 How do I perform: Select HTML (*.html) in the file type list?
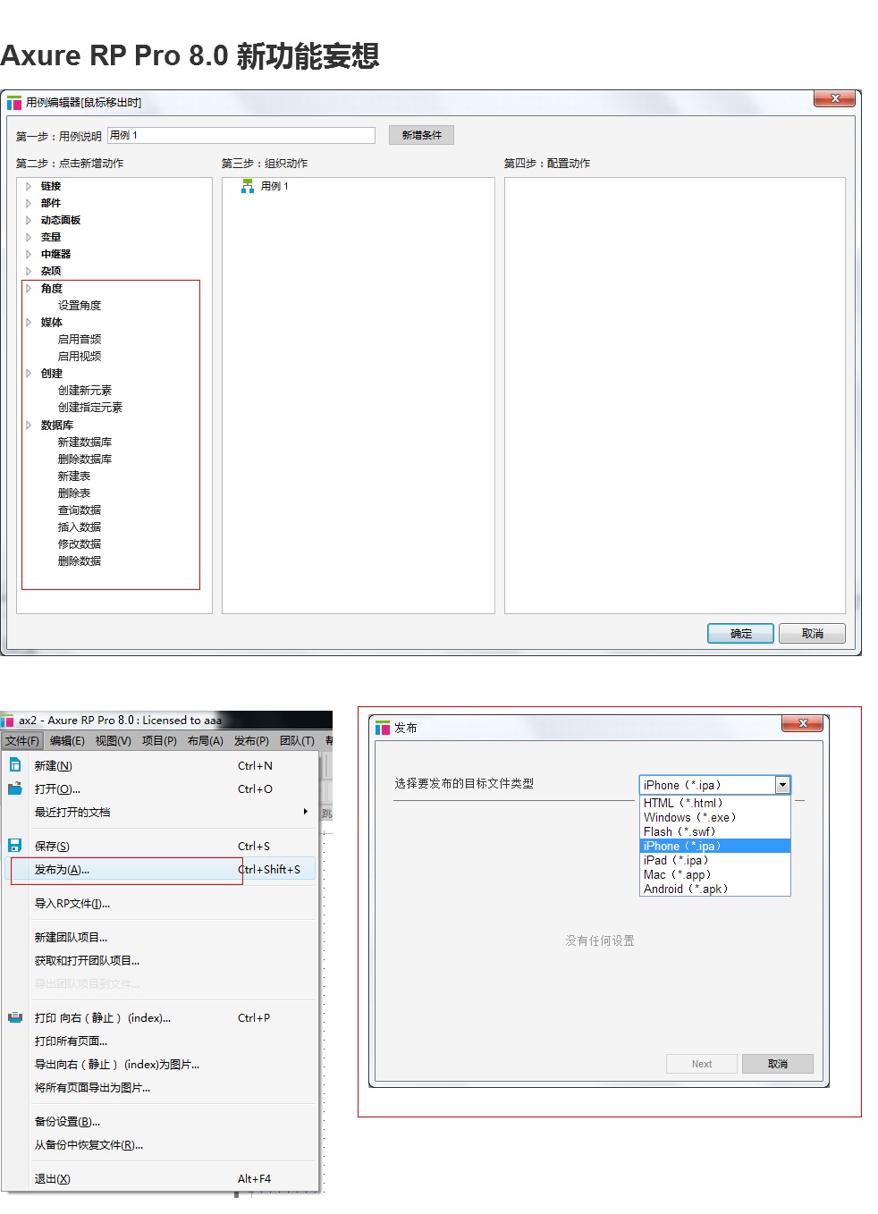(x=715, y=803)
